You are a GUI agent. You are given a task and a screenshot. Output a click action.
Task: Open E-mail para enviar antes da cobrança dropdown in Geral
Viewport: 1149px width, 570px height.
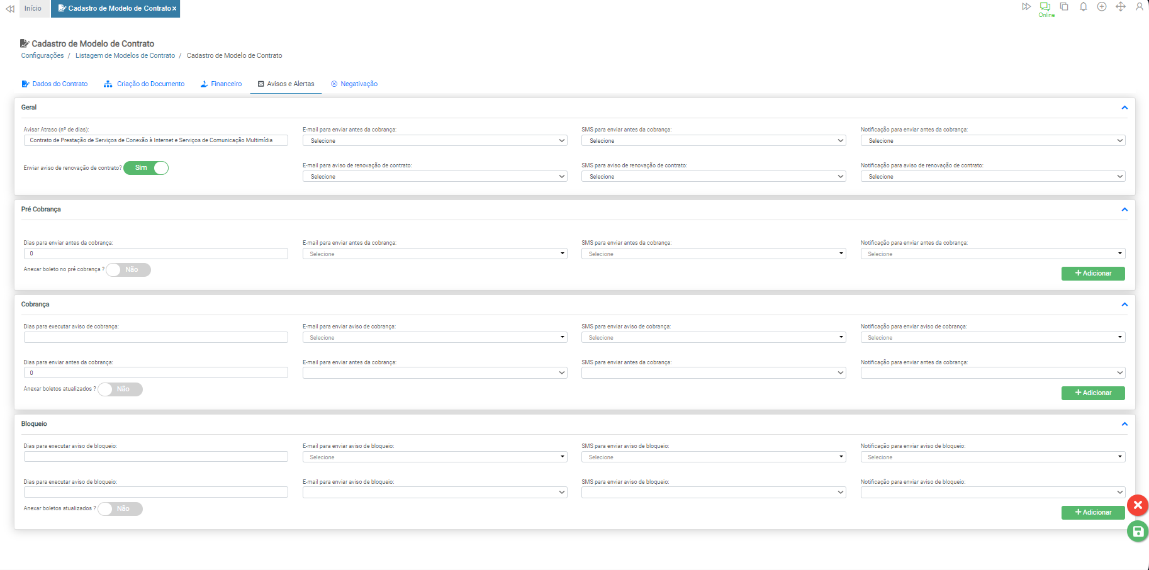[x=434, y=141]
